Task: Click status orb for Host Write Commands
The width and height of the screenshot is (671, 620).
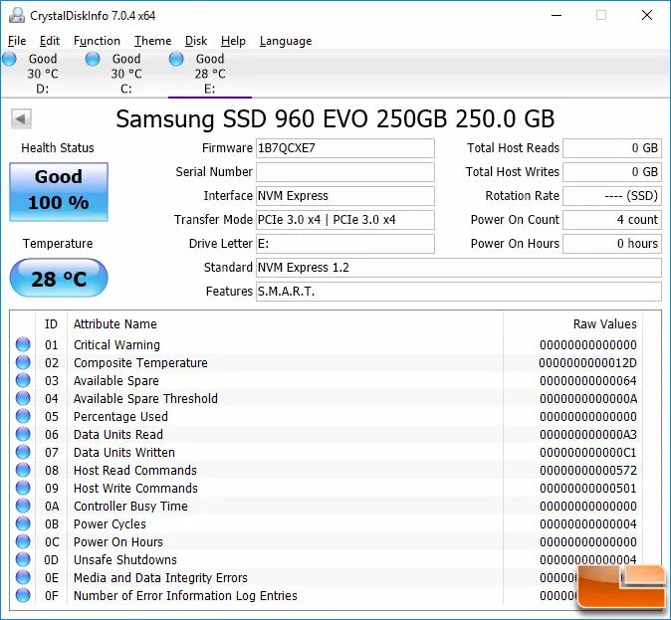Action: 23,488
